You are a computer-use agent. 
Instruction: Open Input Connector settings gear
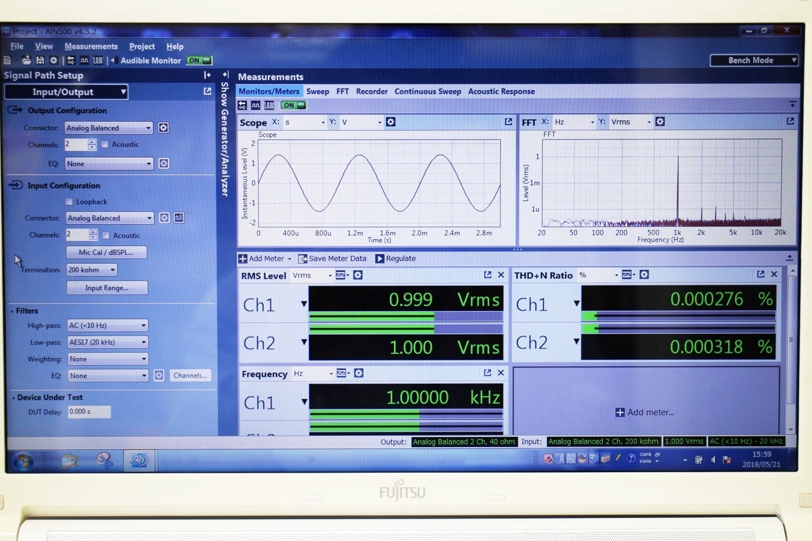[164, 218]
